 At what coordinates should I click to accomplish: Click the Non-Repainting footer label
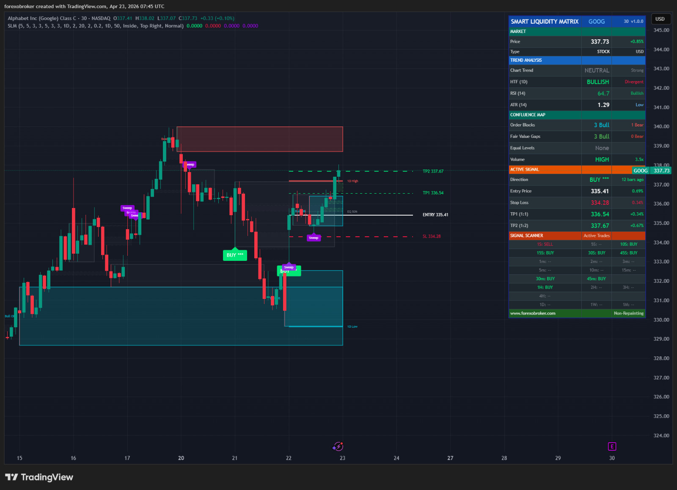coord(629,313)
